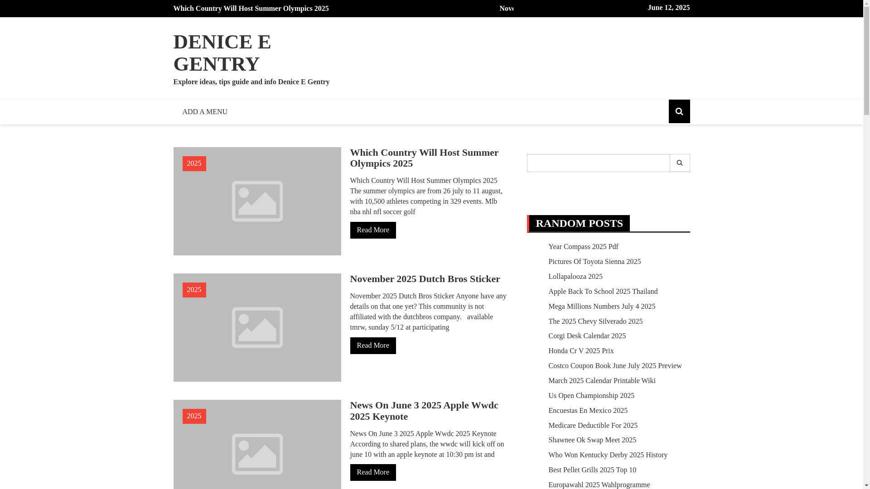Open Honda Cr V 2025 Prix link
870x489 pixels.
coord(581,351)
